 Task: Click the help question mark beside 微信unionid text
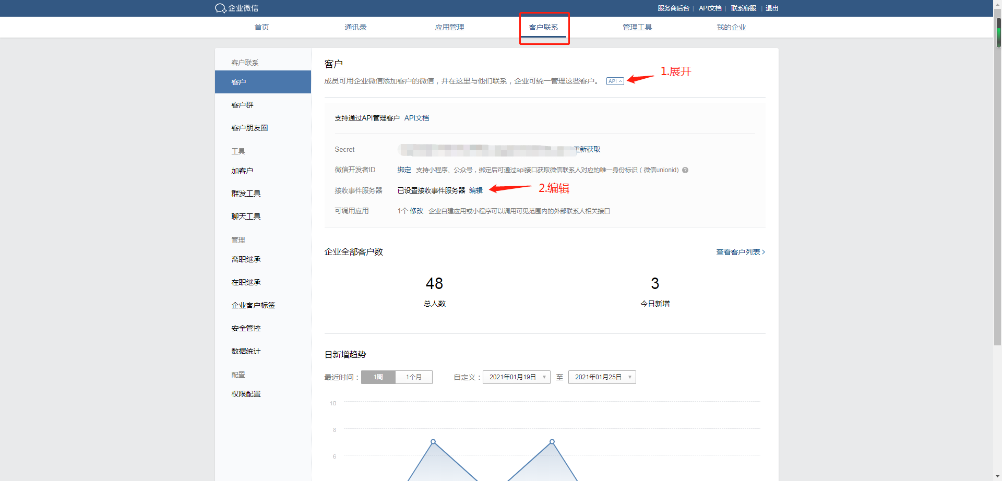(685, 170)
